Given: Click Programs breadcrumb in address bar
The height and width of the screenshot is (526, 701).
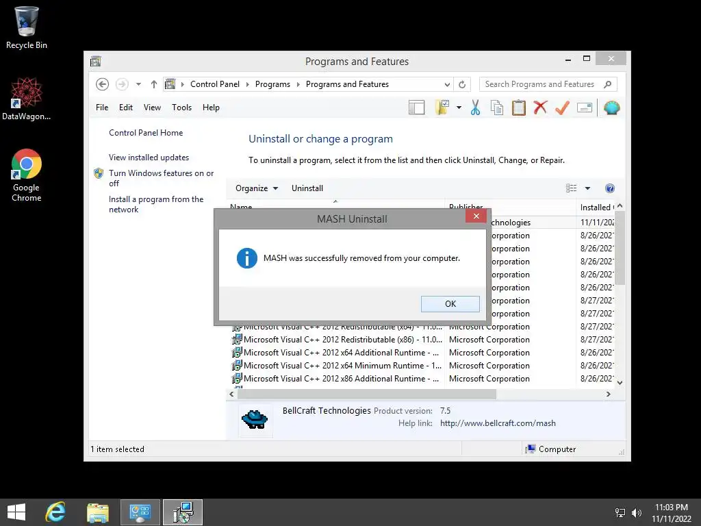Looking at the screenshot, I should click(272, 84).
